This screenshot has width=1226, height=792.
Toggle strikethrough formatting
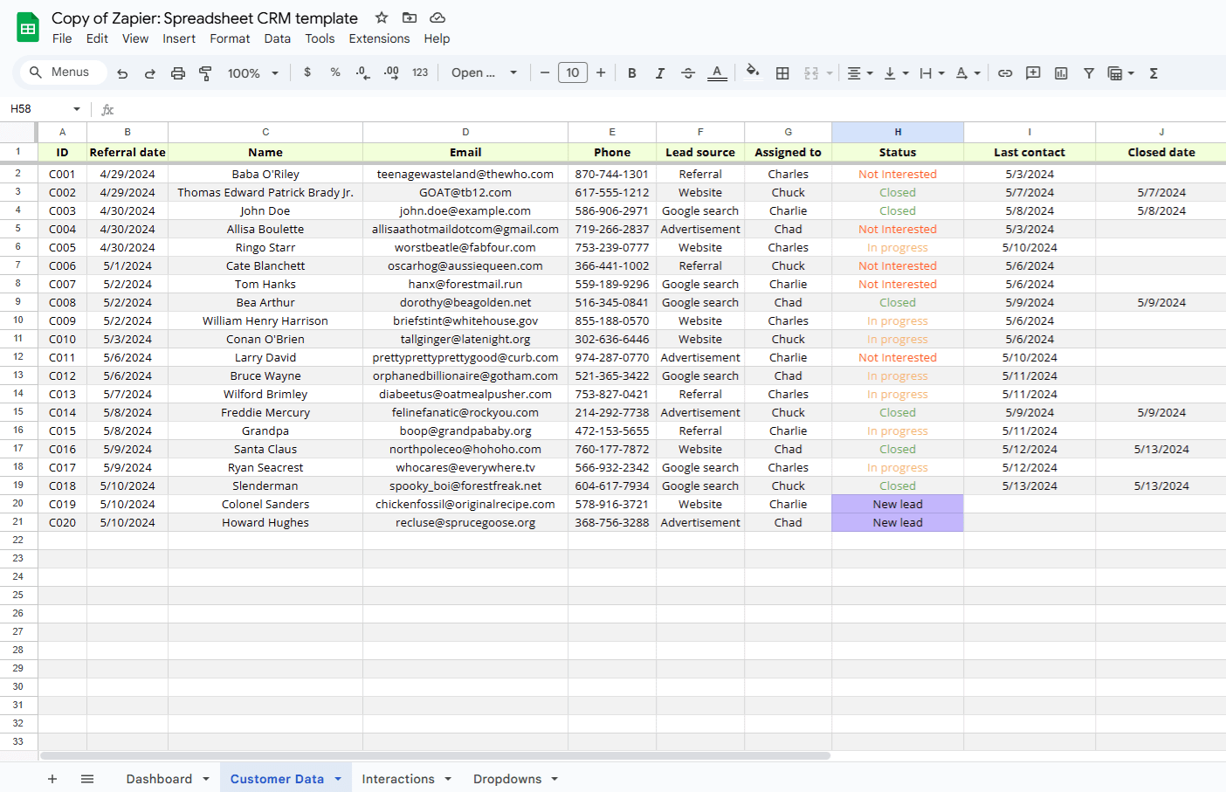point(688,72)
